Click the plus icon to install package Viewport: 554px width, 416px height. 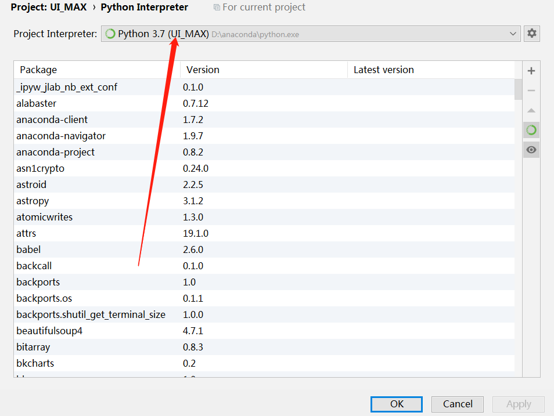pos(531,71)
